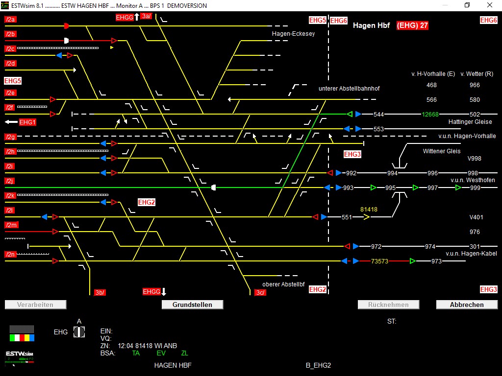The height and width of the screenshot is (376, 502).
Task: Select track label /2g
Action: tap(11, 137)
